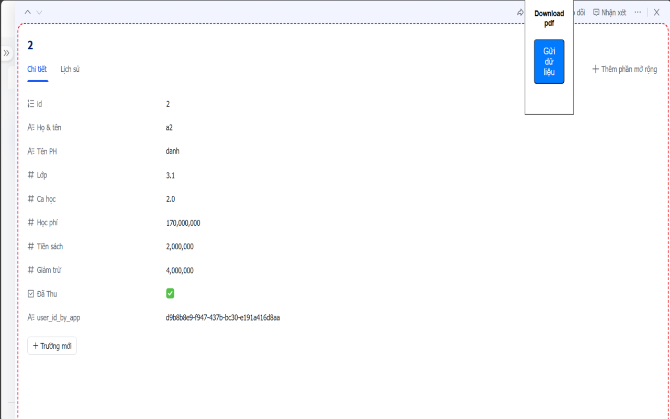The width and height of the screenshot is (670, 419).
Task: Click the Tên PH field label
Action: click(x=47, y=151)
